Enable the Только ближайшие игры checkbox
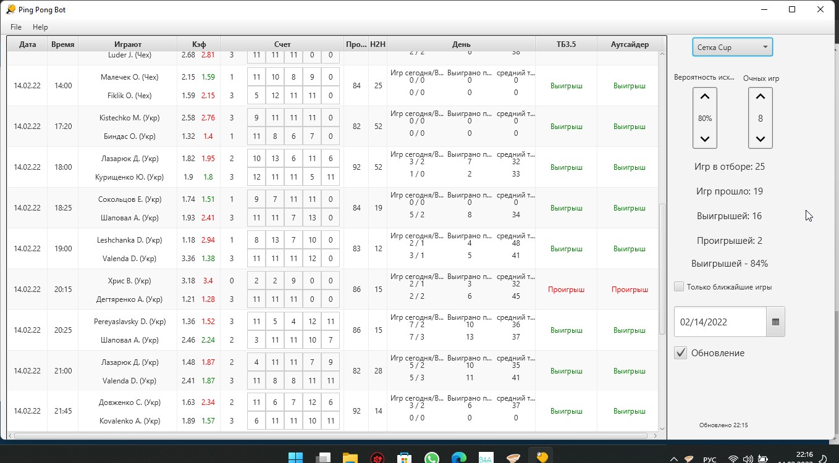The width and height of the screenshot is (839, 463). 679,286
